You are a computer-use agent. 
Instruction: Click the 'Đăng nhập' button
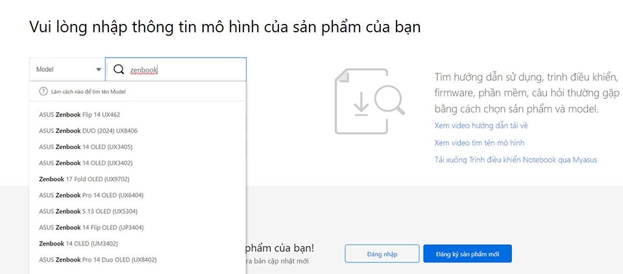point(382,254)
